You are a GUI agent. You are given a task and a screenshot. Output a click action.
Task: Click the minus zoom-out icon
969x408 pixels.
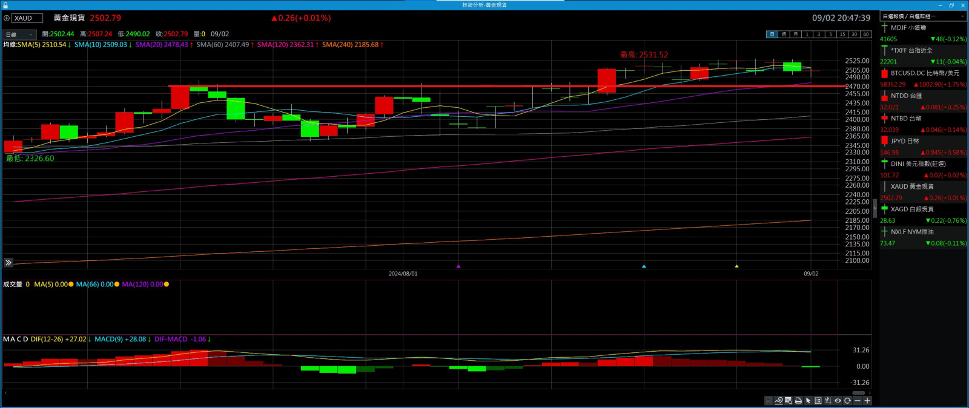click(858, 401)
